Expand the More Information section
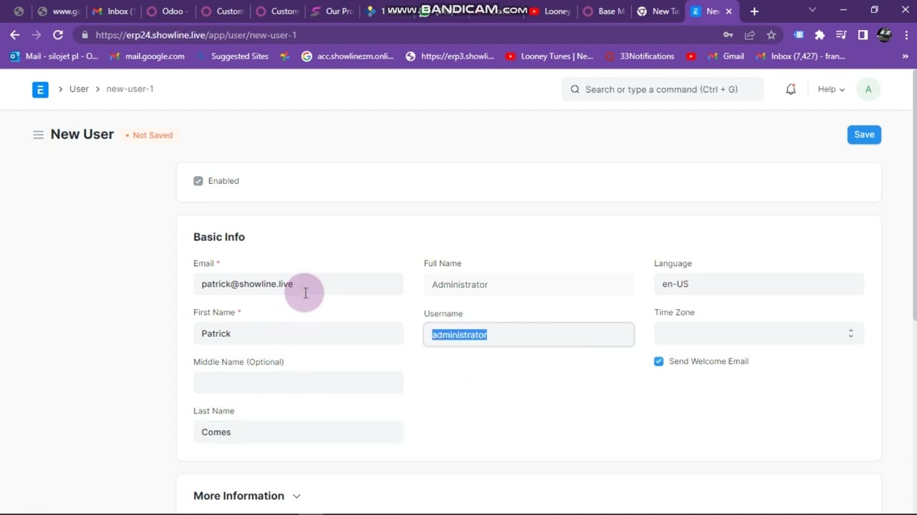 (247, 496)
